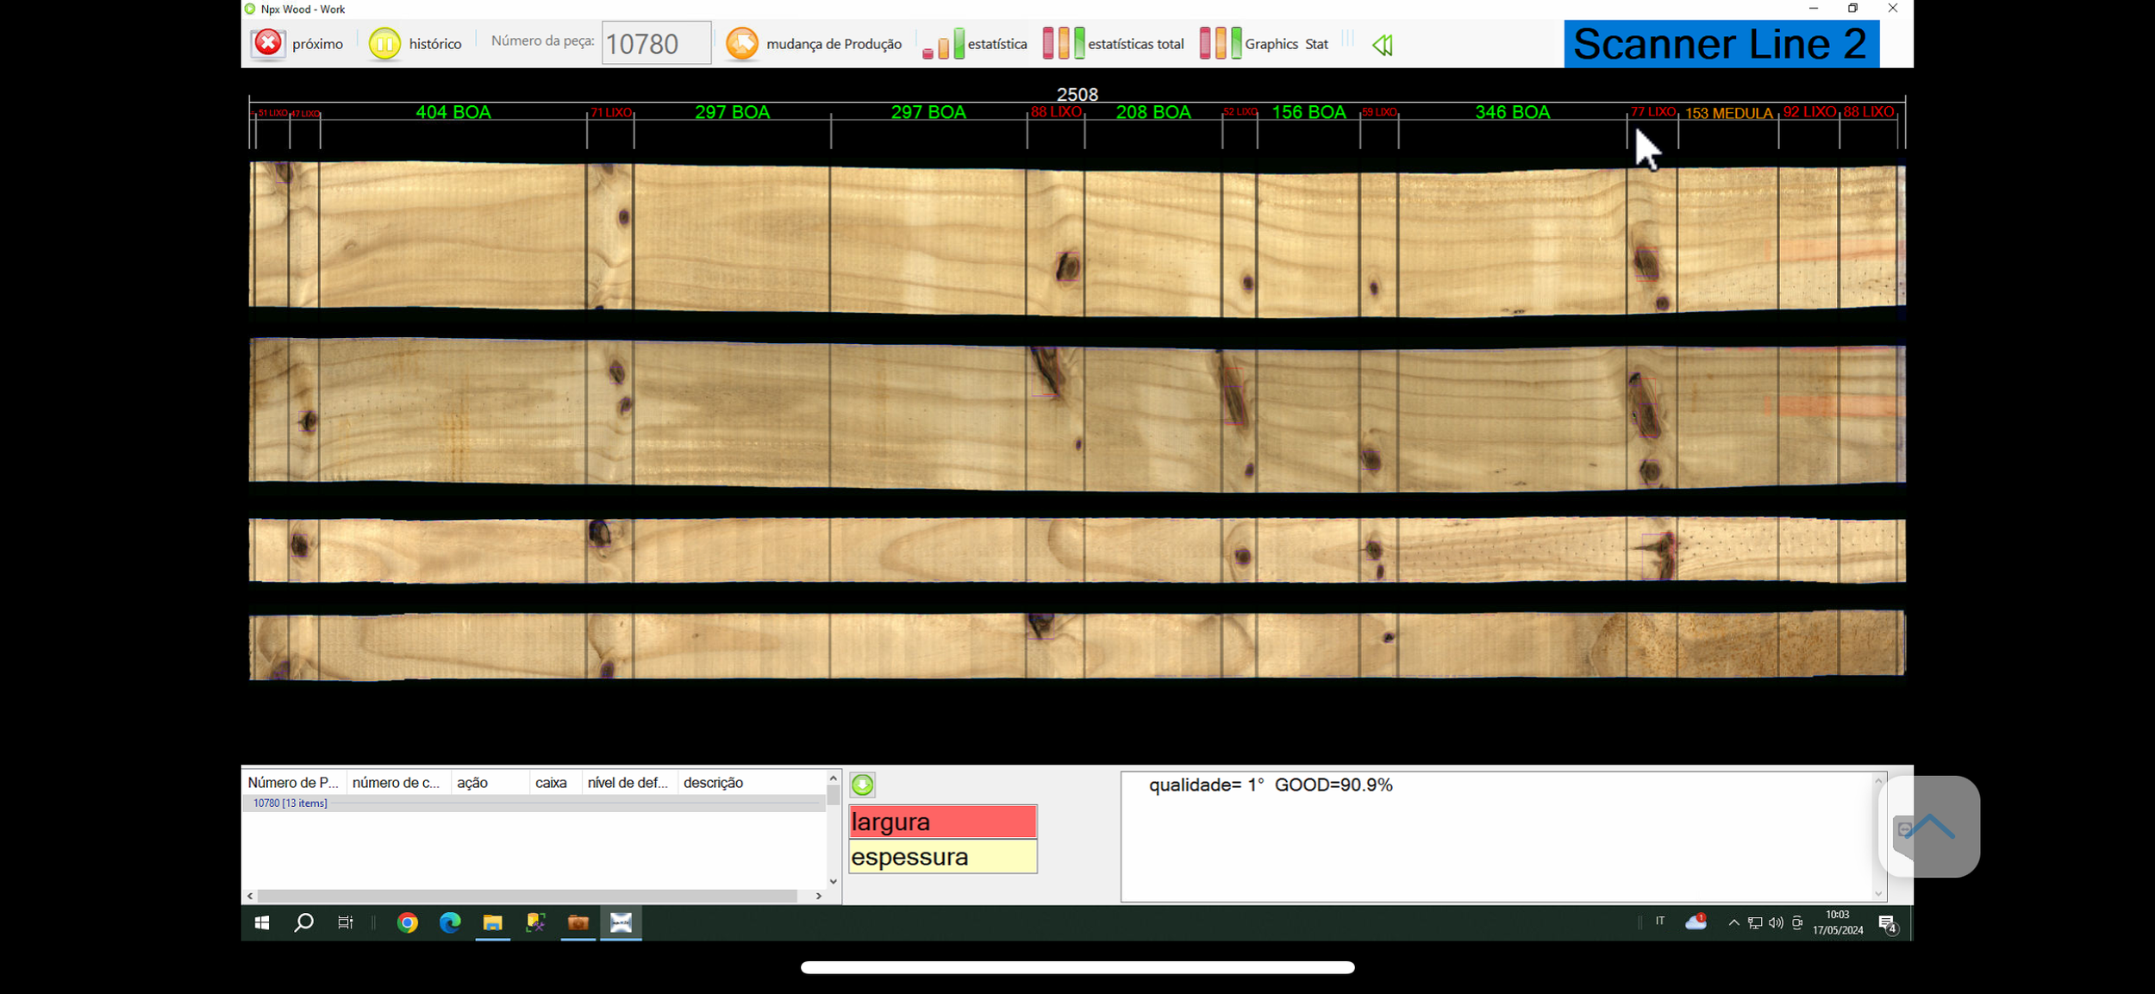Click the nível de def... column header

pos(627,783)
